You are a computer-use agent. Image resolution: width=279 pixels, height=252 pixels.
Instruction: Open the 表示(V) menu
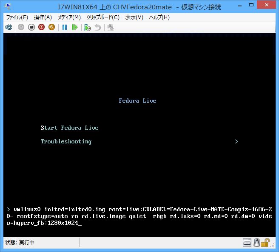coord(134,17)
